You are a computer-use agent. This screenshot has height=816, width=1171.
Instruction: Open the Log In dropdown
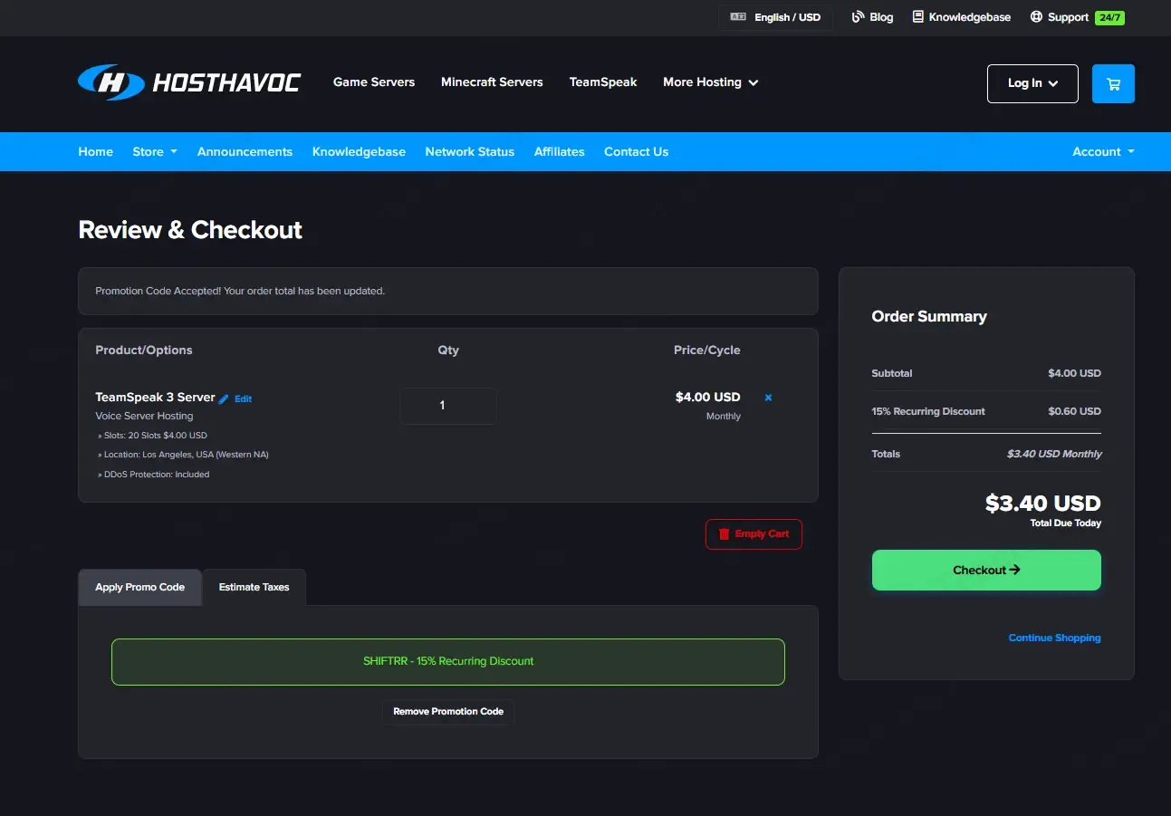pos(1032,83)
